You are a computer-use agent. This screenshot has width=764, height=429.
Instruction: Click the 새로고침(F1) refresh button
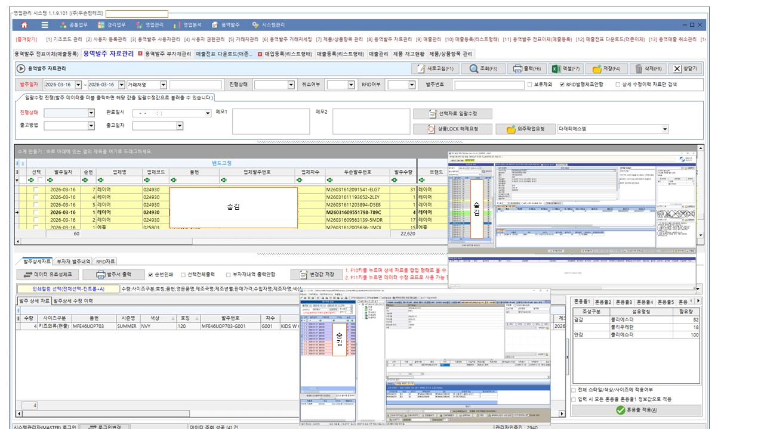click(434, 69)
